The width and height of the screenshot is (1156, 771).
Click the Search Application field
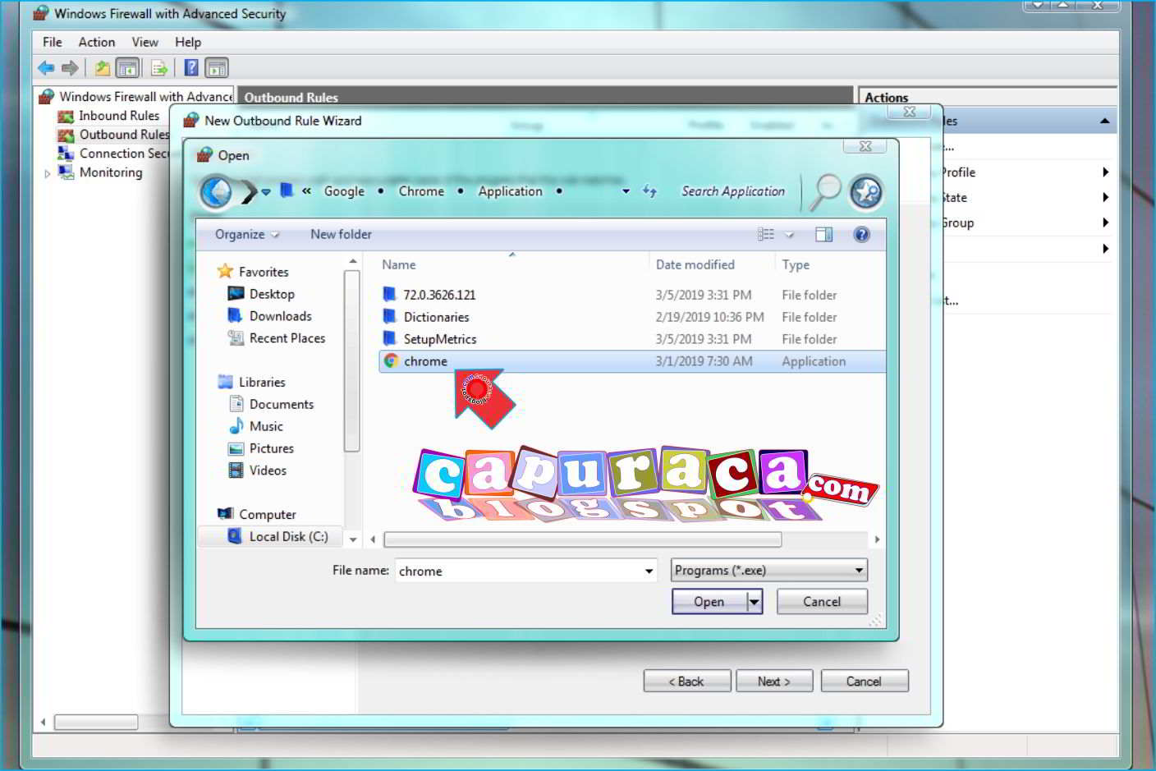click(733, 191)
